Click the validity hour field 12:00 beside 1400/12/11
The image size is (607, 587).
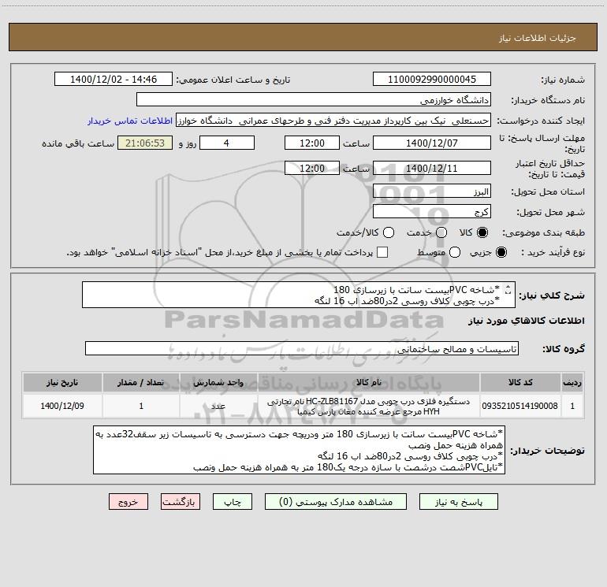click(x=312, y=168)
